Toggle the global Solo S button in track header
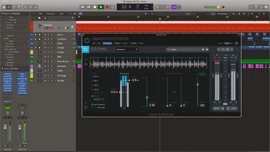 (45, 18)
